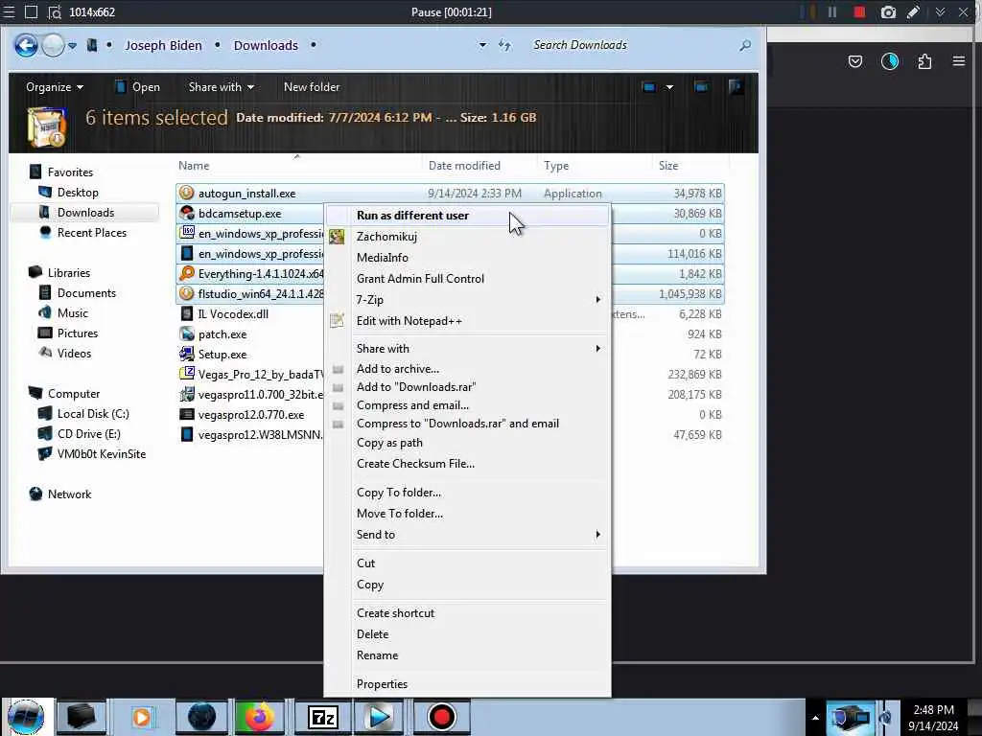Open Firefox from the taskbar
The width and height of the screenshot is (982, 736).
point(259,717)
